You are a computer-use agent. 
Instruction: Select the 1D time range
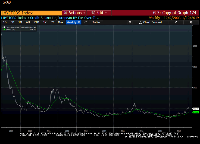click(5, 22)
